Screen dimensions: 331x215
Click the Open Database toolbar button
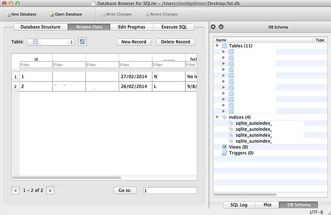66,14
